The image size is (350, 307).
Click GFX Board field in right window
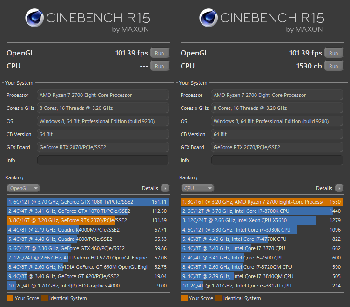[277, 147]
